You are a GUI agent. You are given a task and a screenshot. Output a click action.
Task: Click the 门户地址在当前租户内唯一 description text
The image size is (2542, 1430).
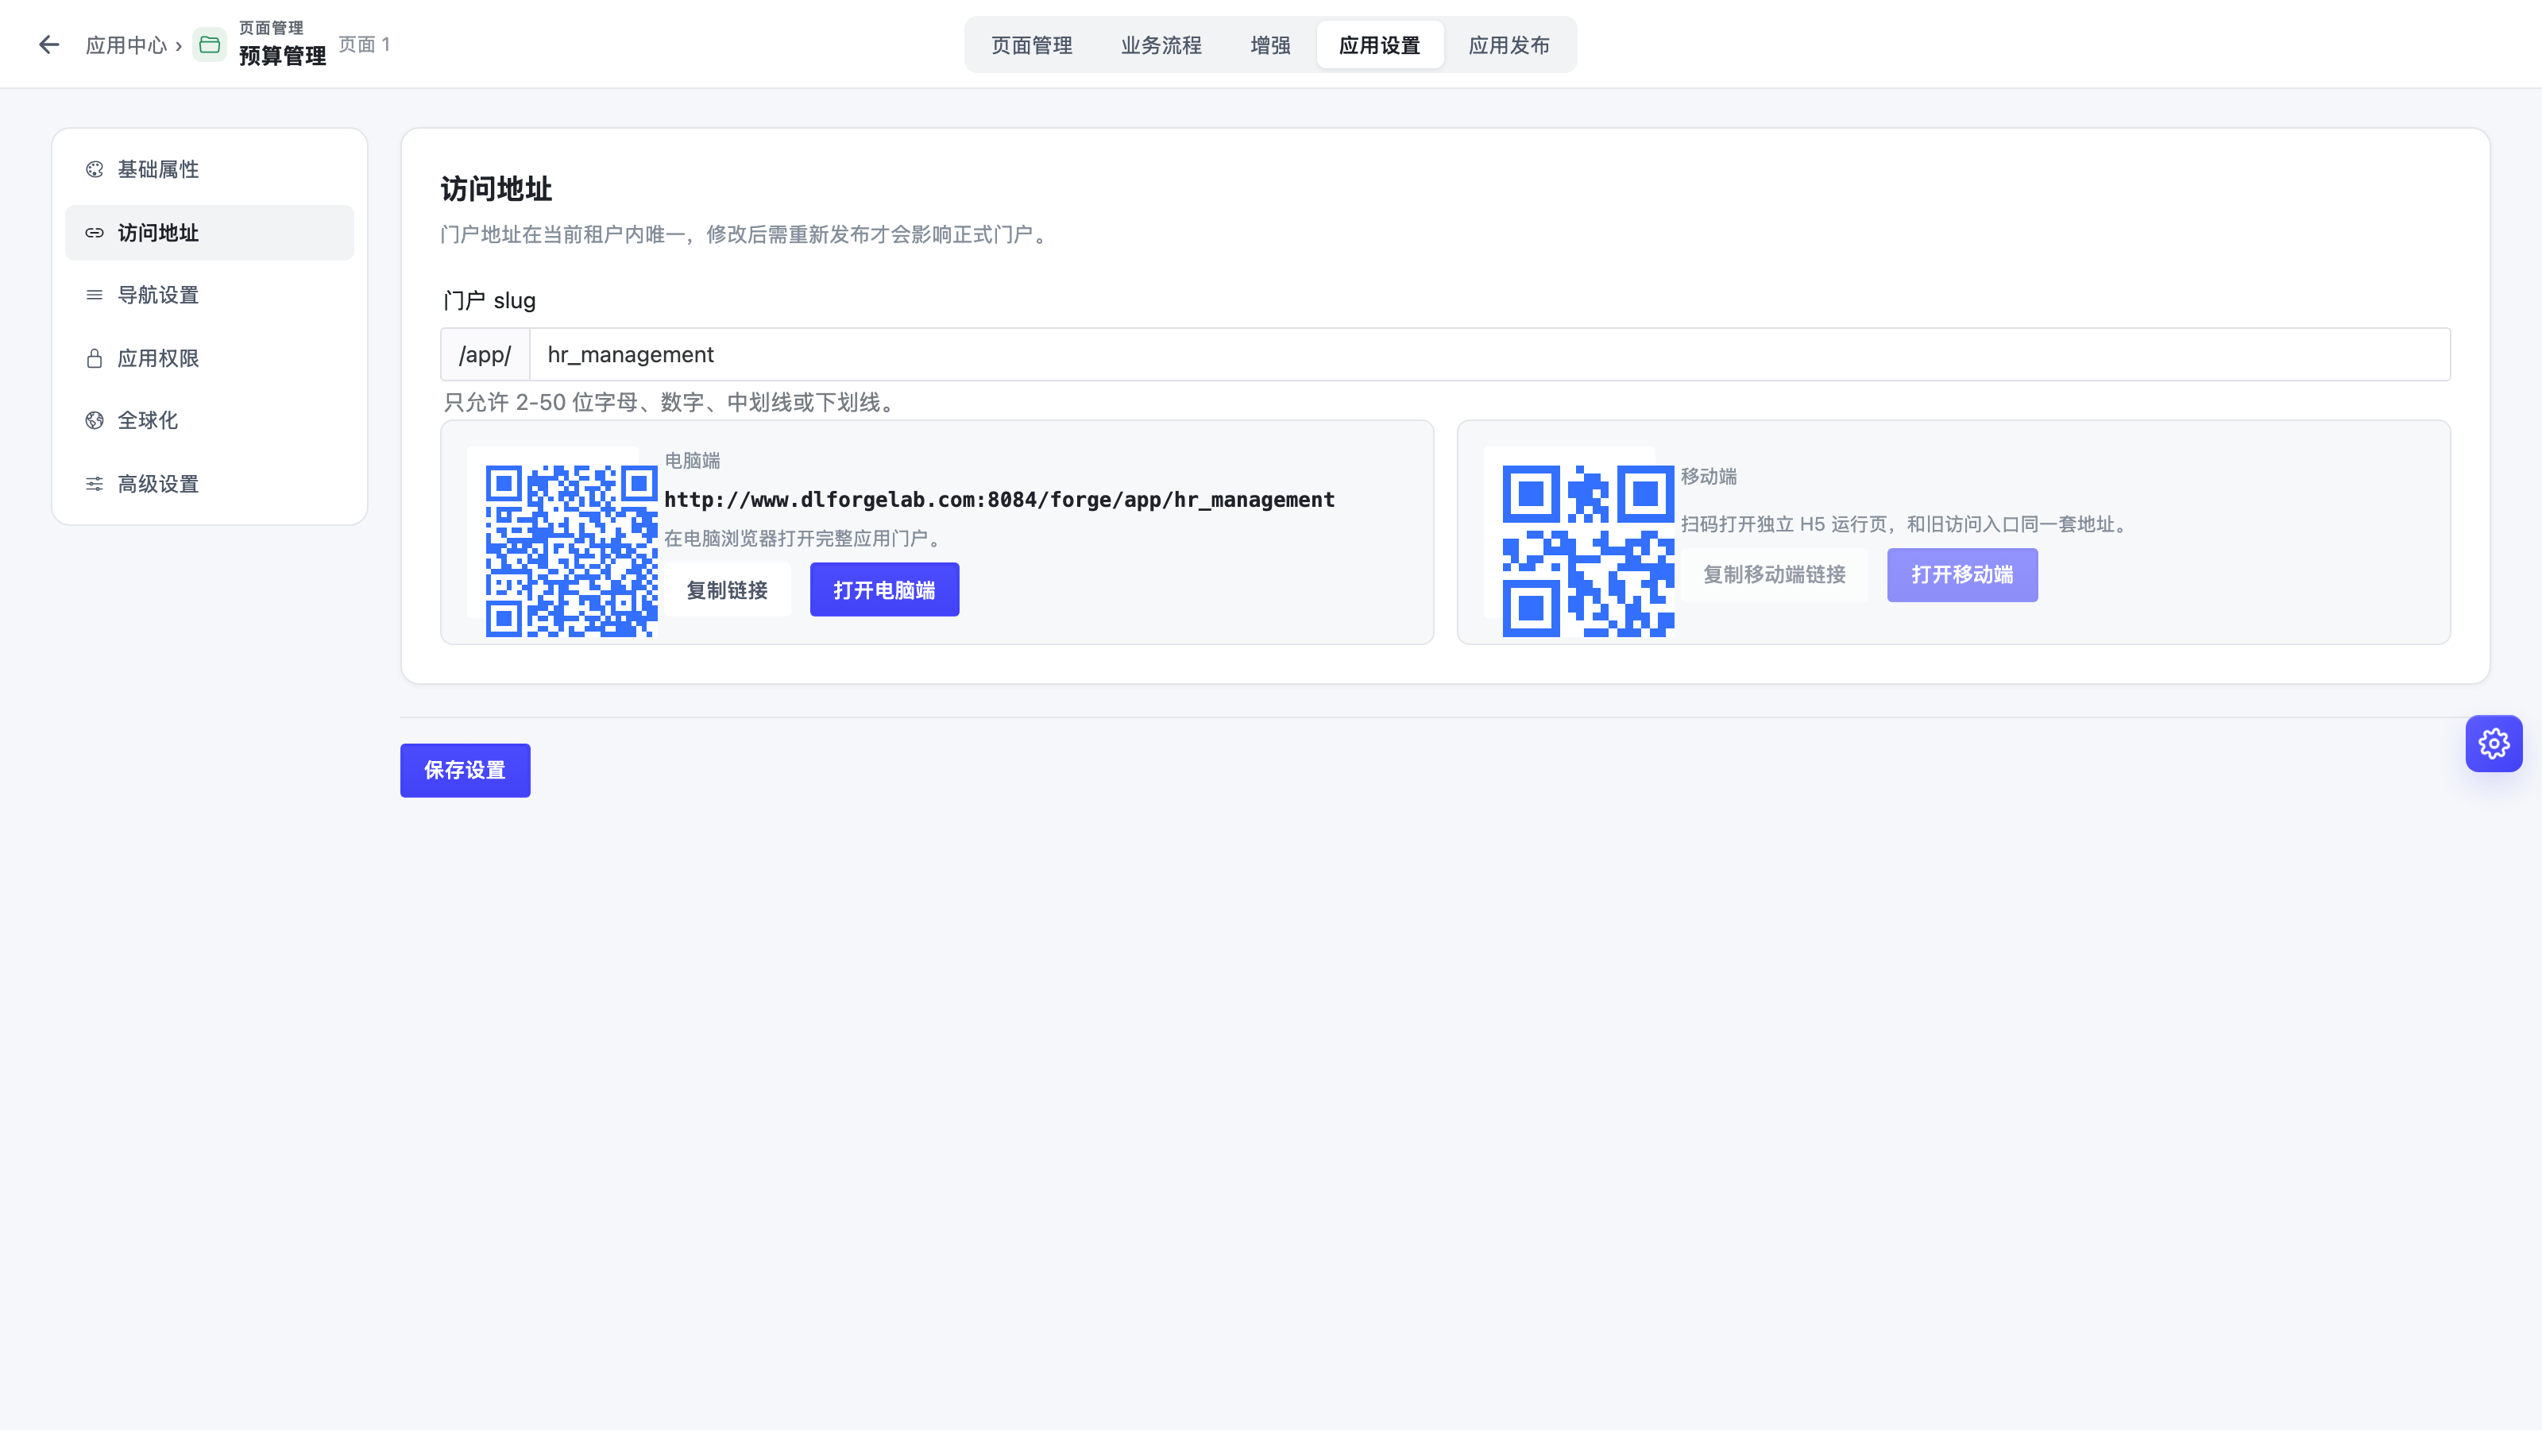(x=746, y=234)
